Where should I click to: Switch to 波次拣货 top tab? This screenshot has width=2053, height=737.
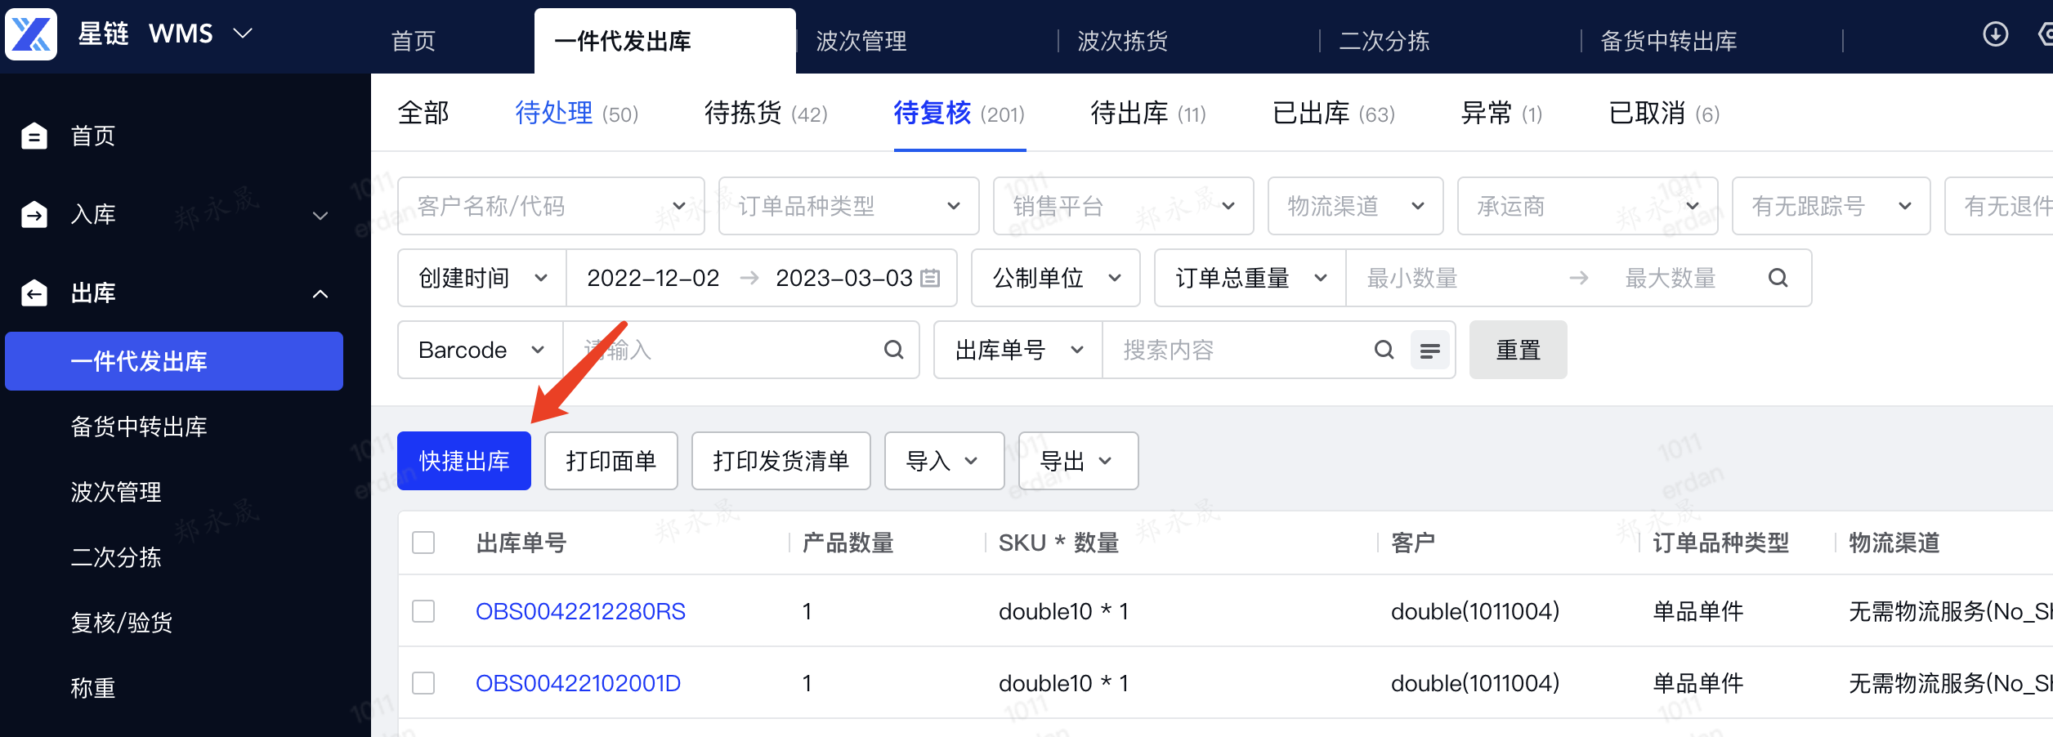tap(1123, 41)
